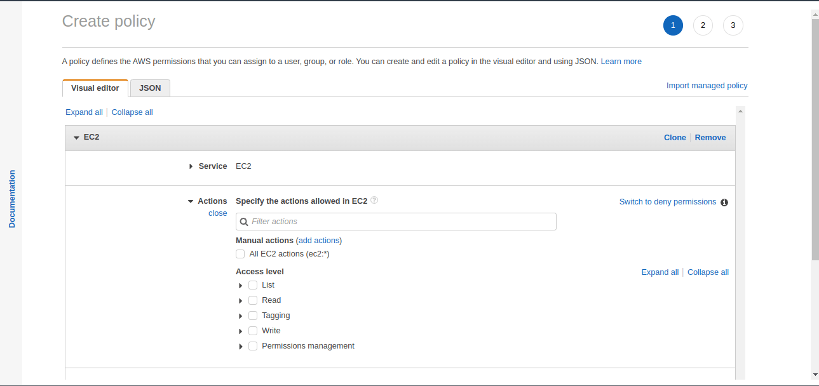Click the browser page vertical scrollbar thumb
The height and width of the screenshot is (386, 819).
(815, 139)
